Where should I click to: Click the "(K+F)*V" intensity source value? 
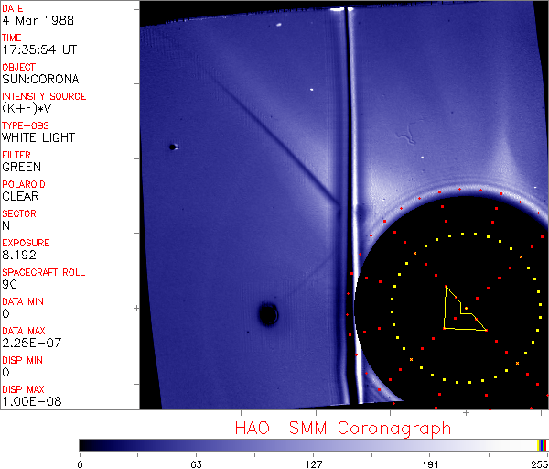click(x=26, y=108)
